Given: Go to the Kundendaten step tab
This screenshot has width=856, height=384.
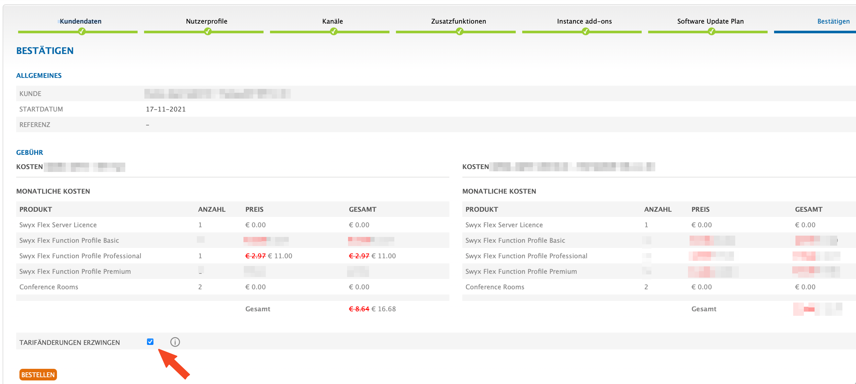Looking at the screenshot, I should (x=81, y=21).
